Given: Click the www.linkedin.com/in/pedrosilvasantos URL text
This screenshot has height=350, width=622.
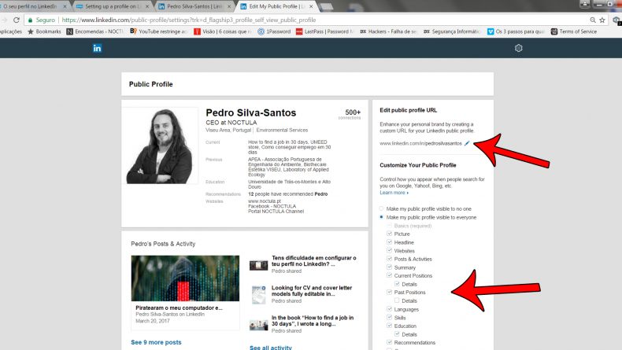Looking at the screenshot, I should click(x=420, y=143).
